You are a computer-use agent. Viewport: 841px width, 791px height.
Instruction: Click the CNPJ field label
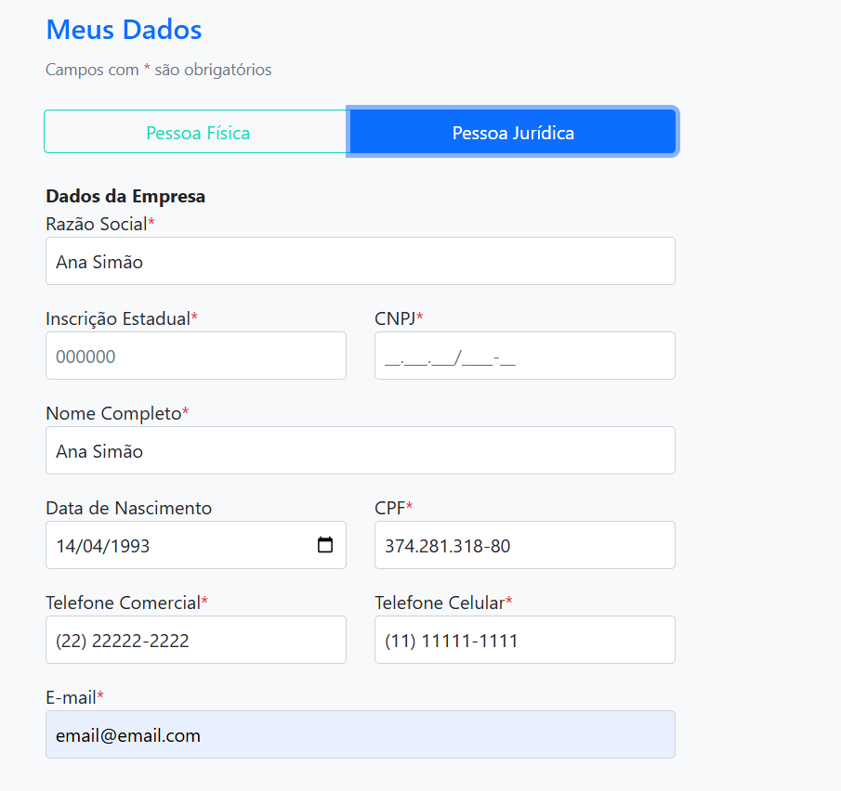pyautogui.click(x=395, y=318)
